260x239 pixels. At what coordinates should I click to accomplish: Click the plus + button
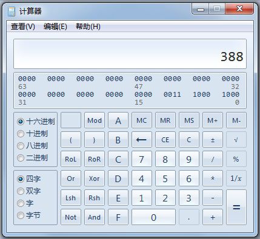(213, 217)
